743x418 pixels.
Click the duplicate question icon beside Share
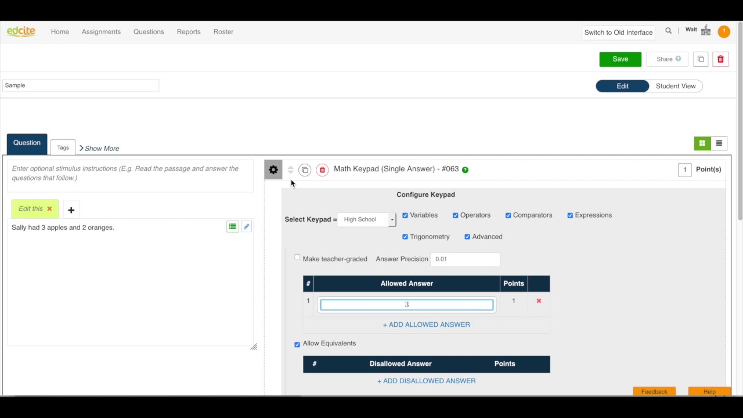[x=701, y=59]
